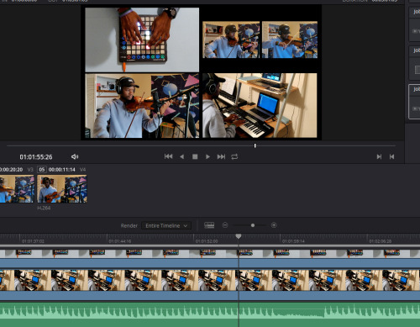Click the clip number 05 badge
The width and height of the screenshot is (420, 327).
point(41,170)
